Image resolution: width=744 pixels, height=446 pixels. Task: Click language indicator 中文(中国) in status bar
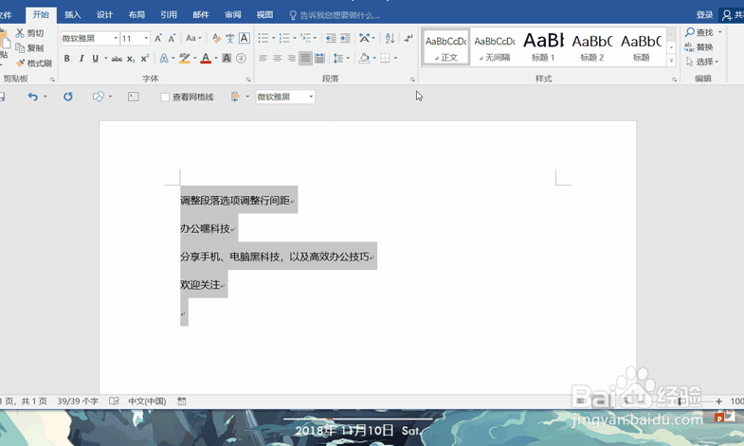click(147, 401)
